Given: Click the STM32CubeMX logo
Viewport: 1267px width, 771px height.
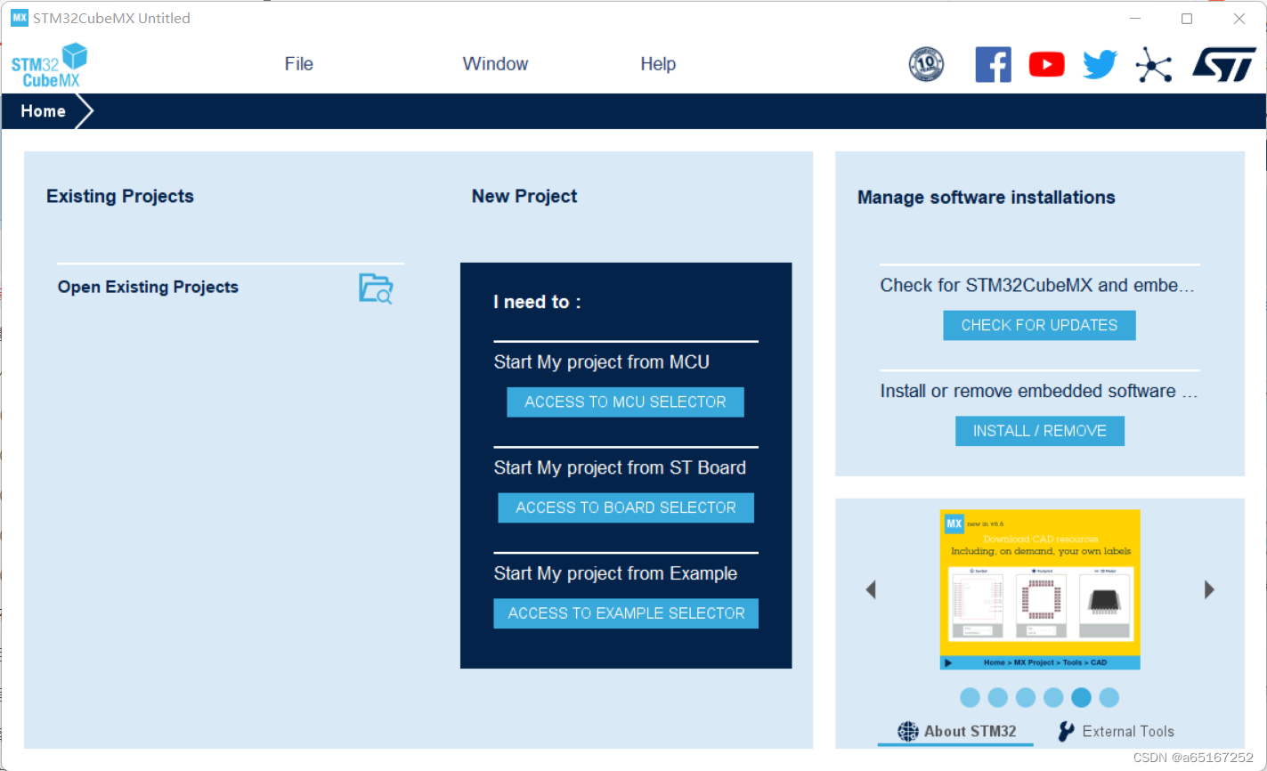Looking at the screenshot, I should pos(50,65).
